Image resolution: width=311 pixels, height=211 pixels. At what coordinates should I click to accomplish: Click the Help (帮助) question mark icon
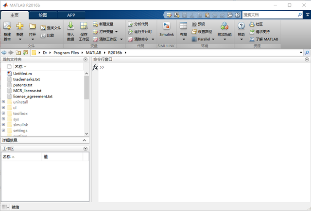pyautogui.click(x=241, y=26)
